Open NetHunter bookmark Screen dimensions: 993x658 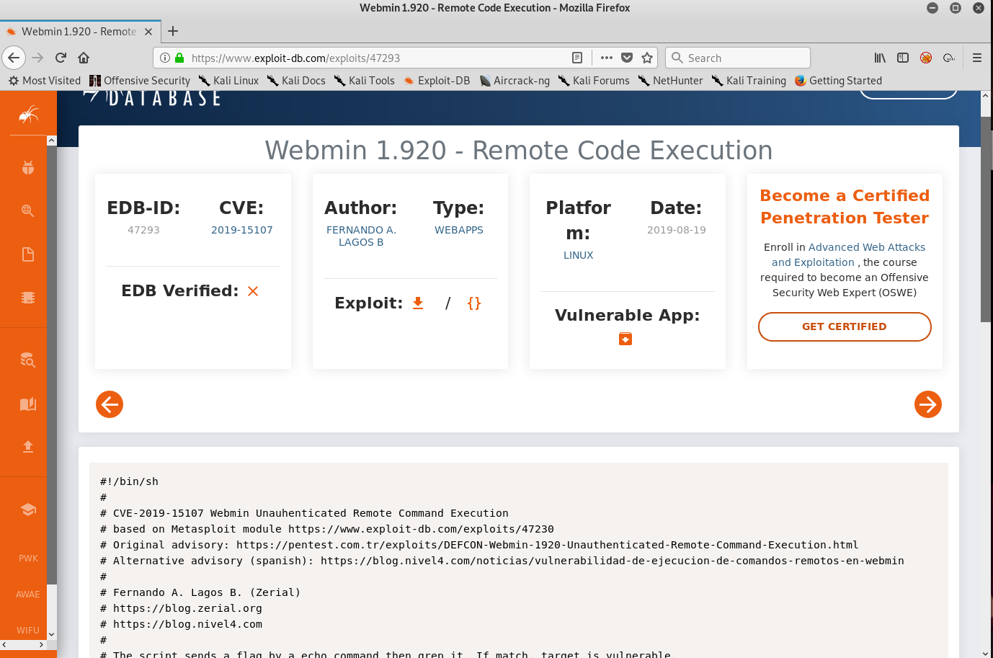(670, 81)
